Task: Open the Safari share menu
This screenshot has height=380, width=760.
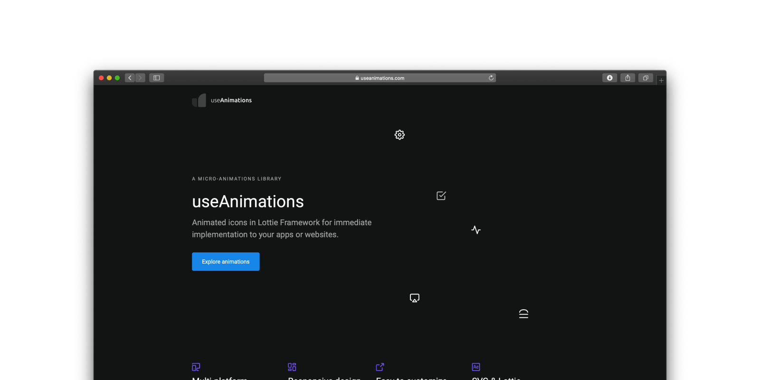Action: pos(627,78)
